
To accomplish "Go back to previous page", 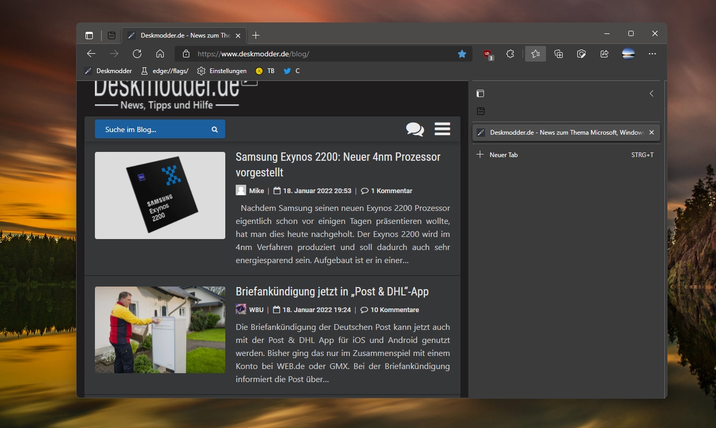I will (91, 54).
